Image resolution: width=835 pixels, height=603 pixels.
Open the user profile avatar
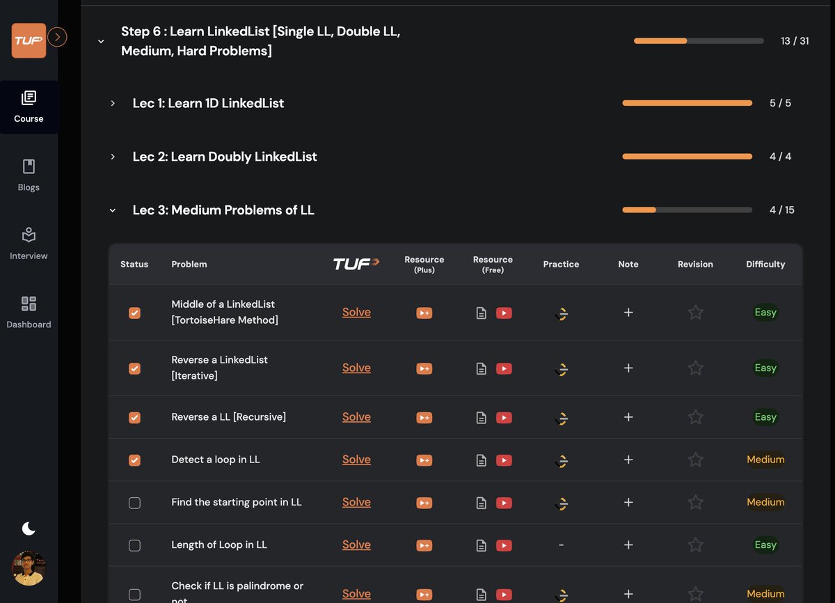point(29,568)
